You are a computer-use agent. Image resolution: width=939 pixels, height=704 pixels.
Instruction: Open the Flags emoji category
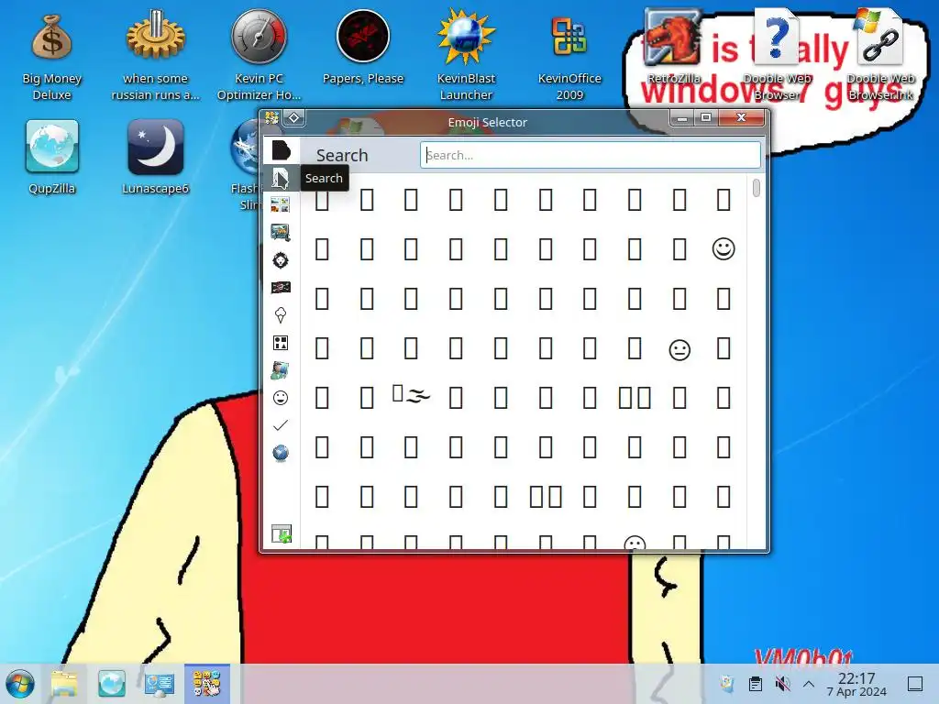point(281,287)
